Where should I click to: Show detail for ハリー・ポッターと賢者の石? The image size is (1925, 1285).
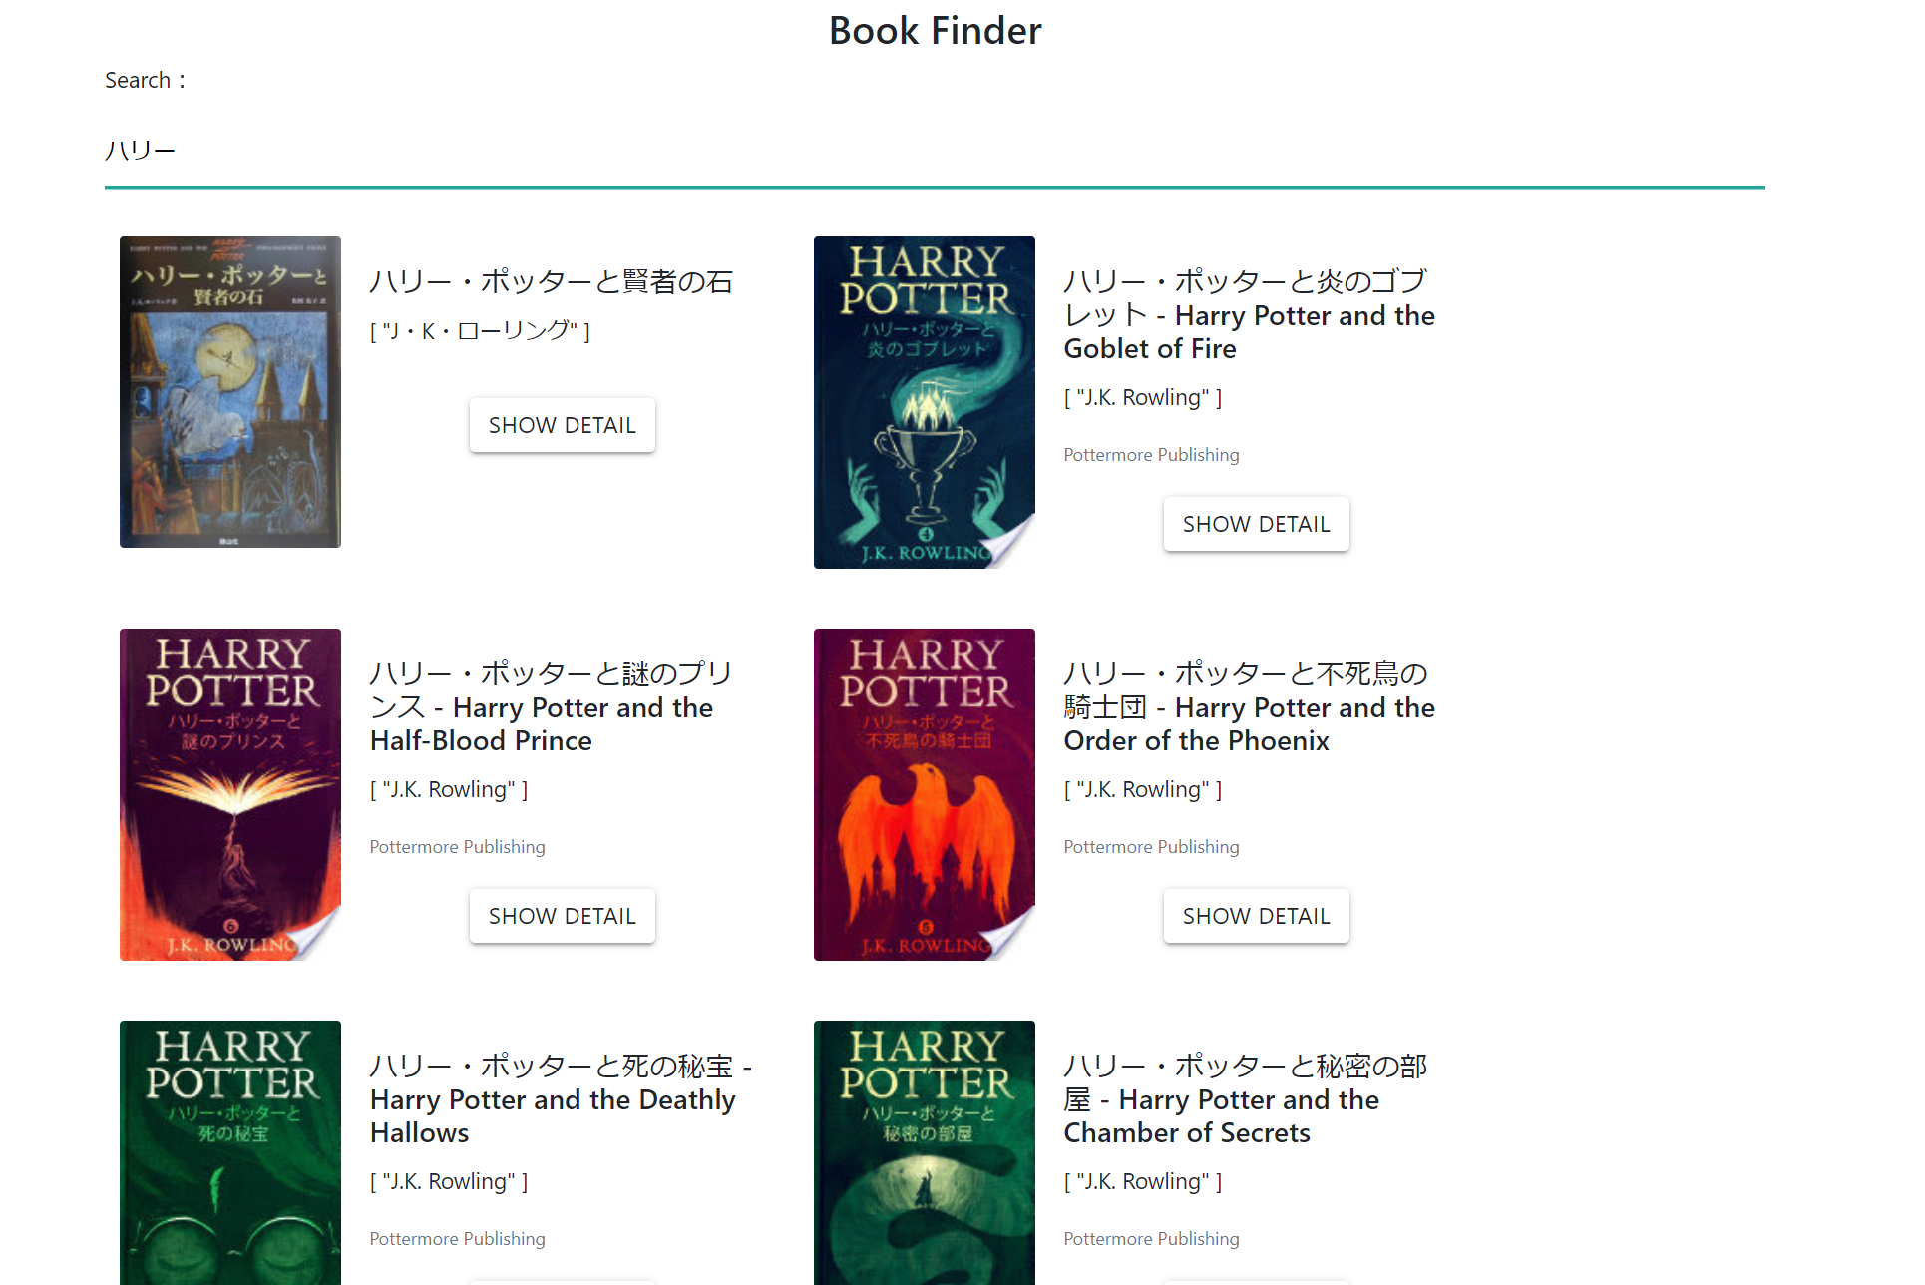(x=563, y=425)
